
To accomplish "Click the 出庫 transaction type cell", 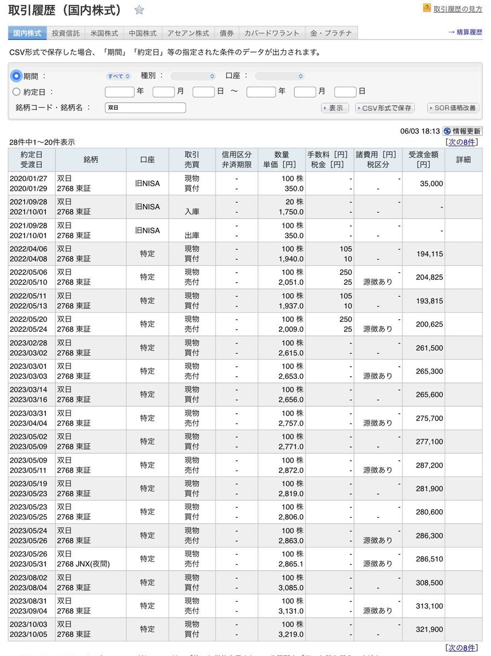I will pos(192,236).
